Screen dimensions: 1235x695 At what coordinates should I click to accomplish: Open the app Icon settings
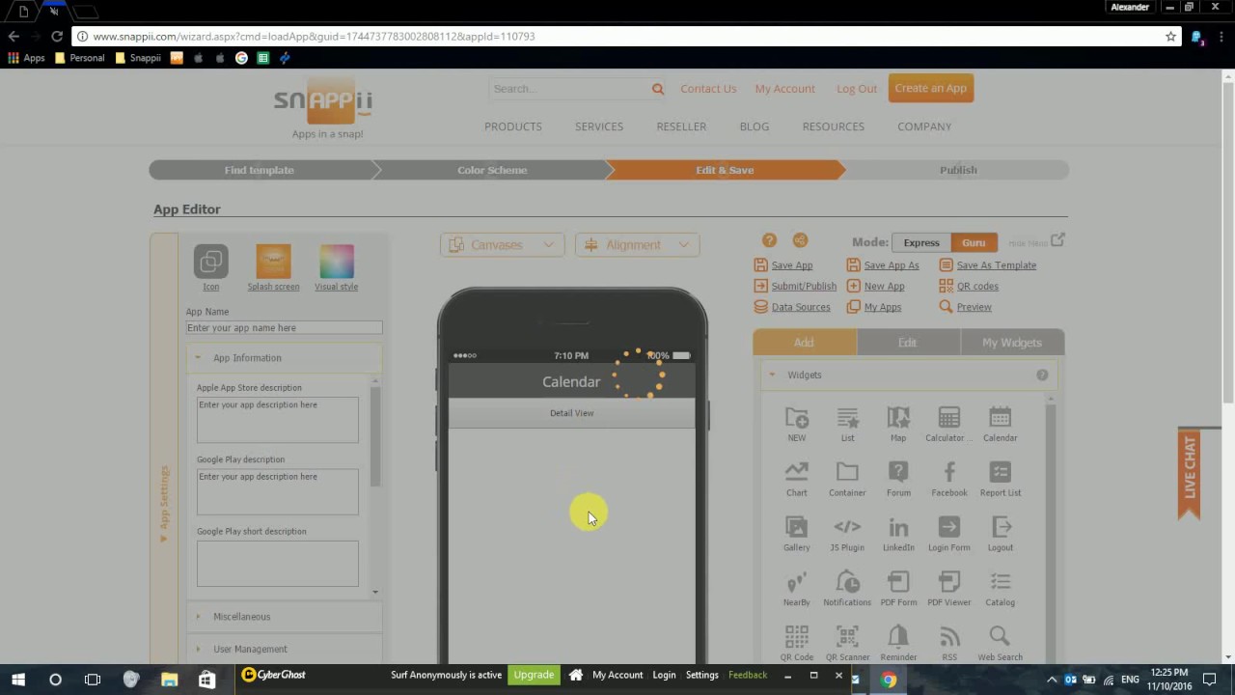point(210,262)
